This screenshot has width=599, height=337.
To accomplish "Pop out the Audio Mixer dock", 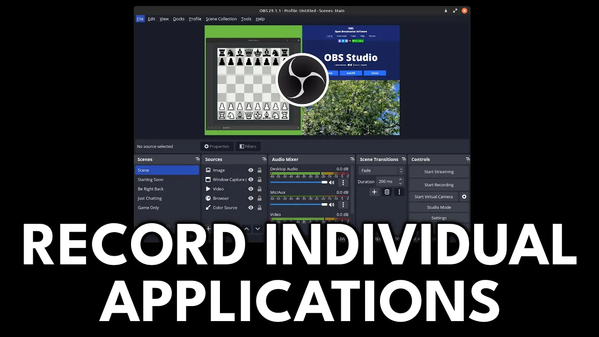I will 352,160.
